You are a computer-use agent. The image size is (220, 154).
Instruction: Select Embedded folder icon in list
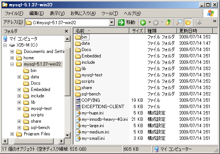click(78, 56)
